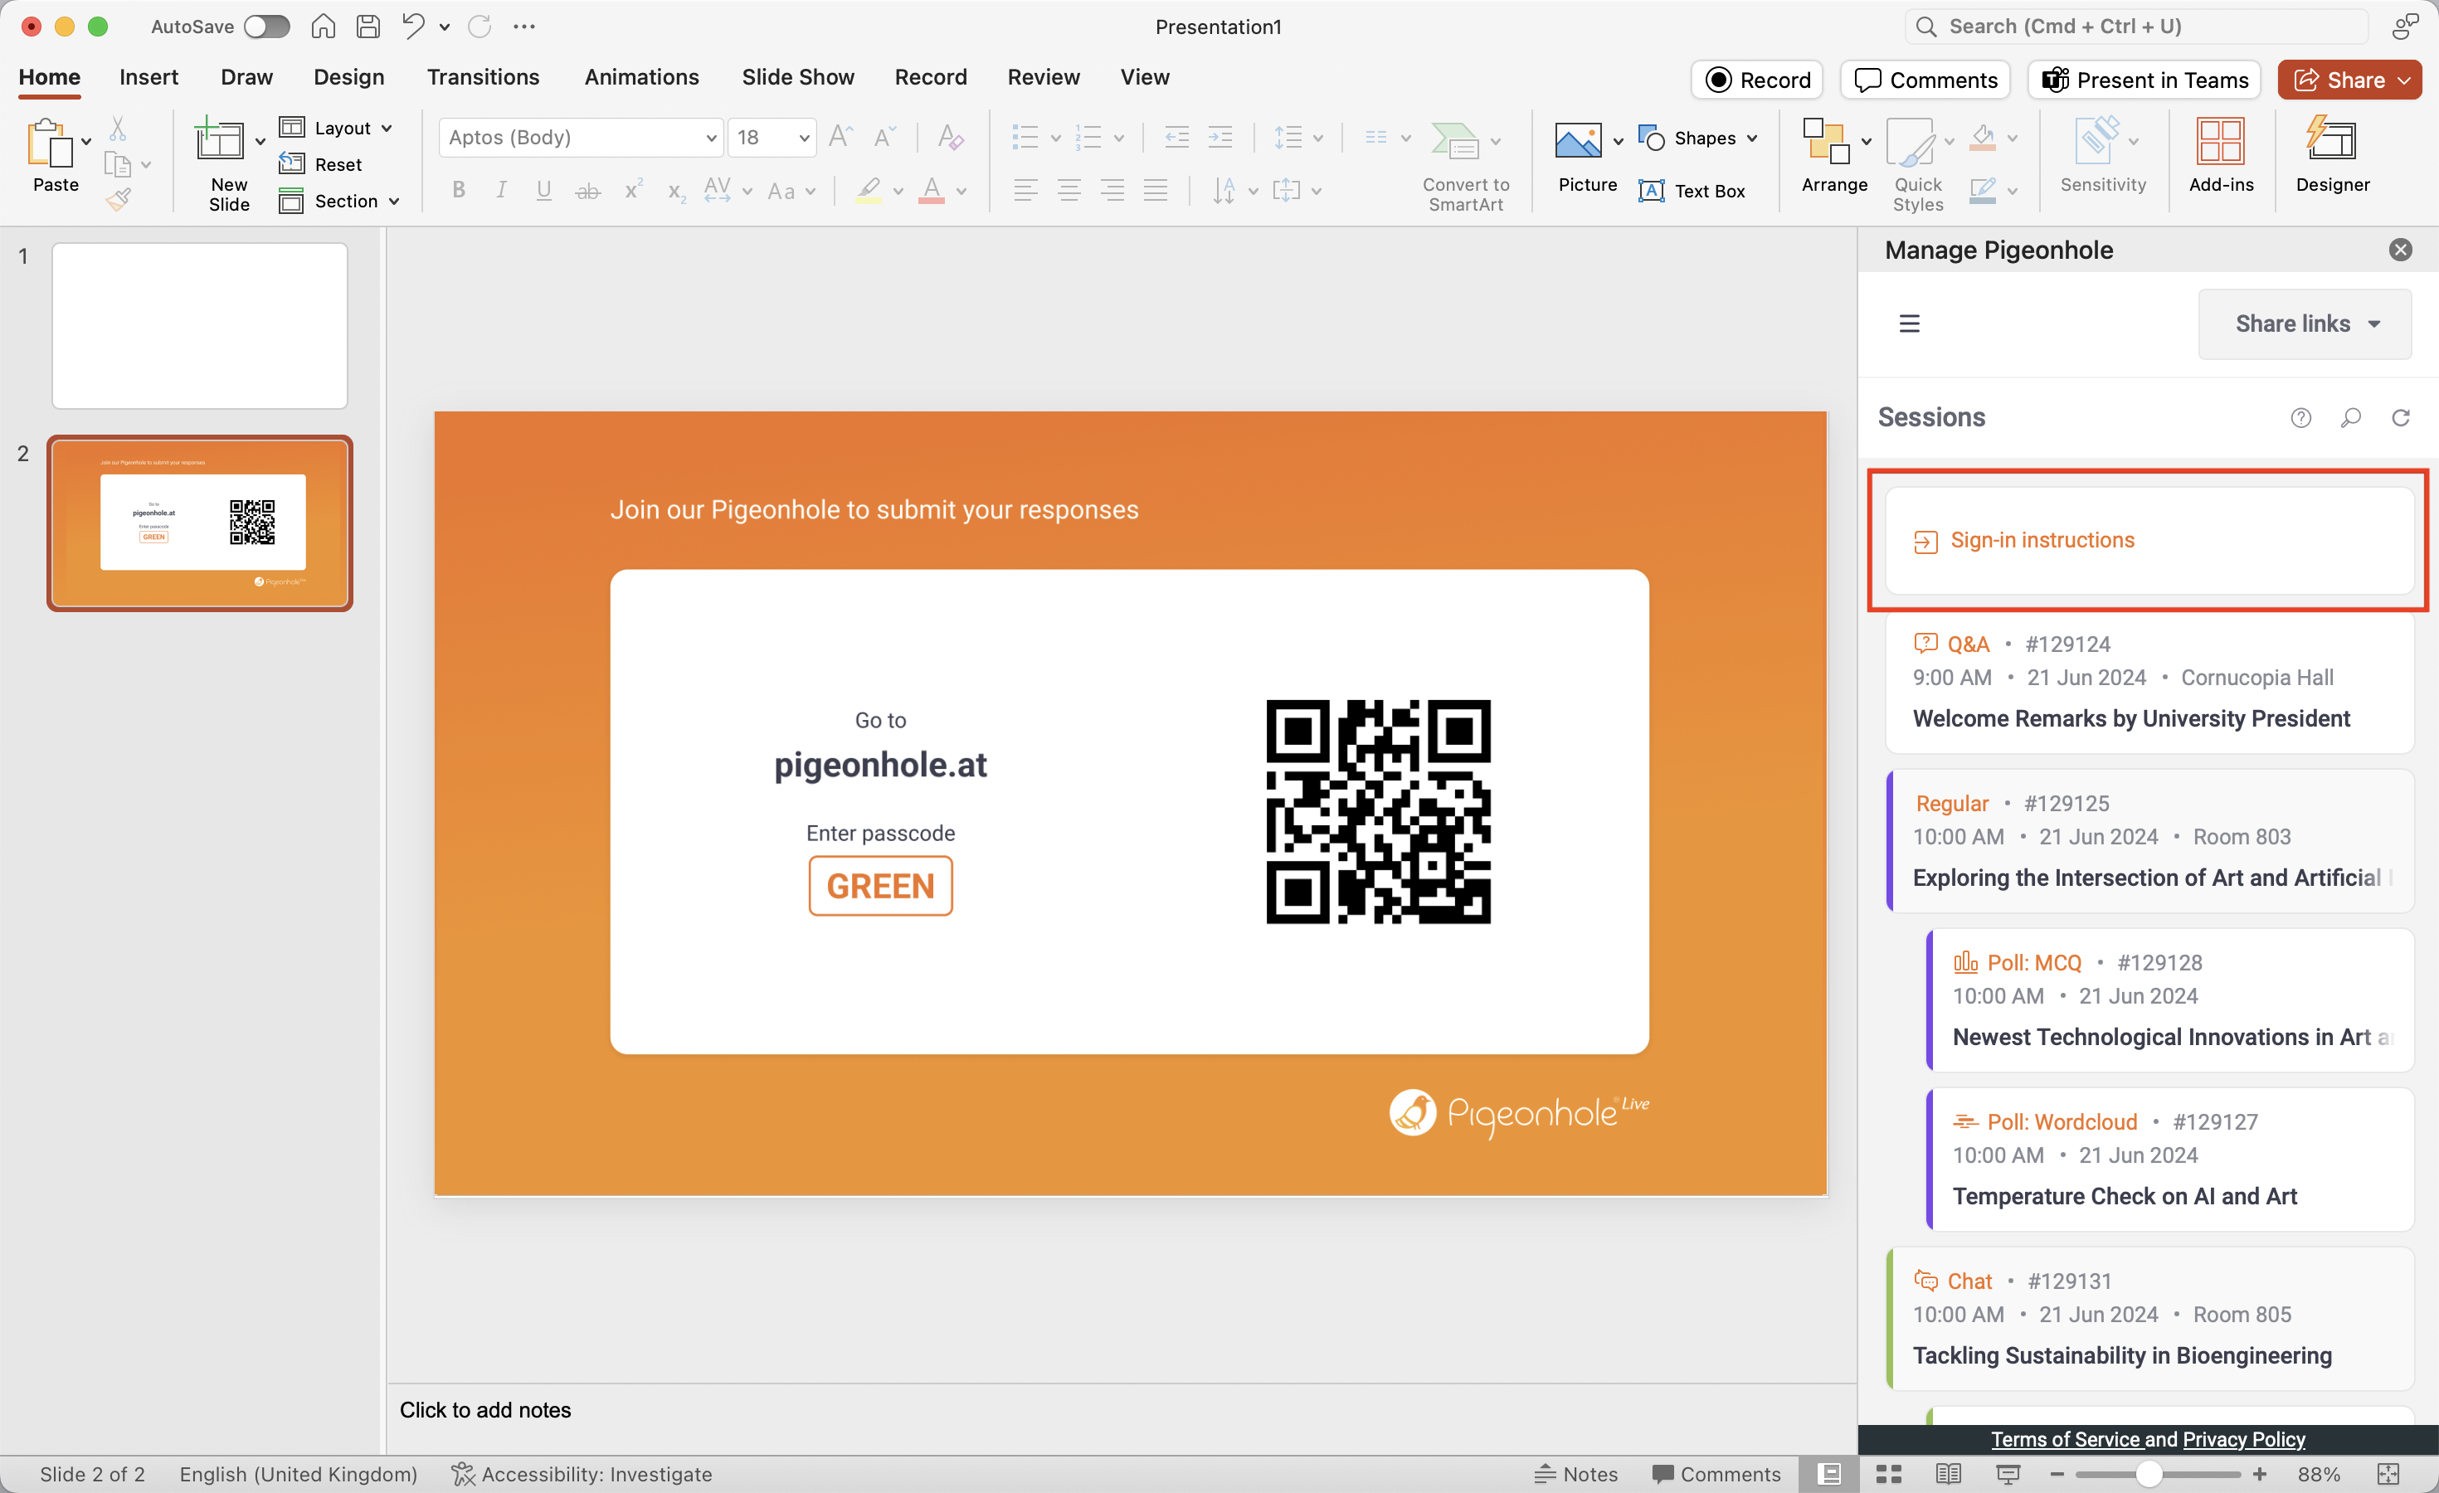The width and height of the screenshot is (2439, 1493).
Task: Click the Format Painter brush icon
Action: [118, 200]
